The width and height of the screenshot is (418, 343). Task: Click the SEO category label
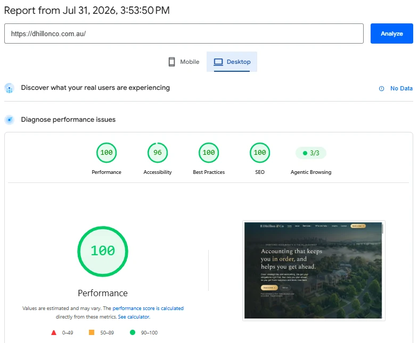click(260, 172)
